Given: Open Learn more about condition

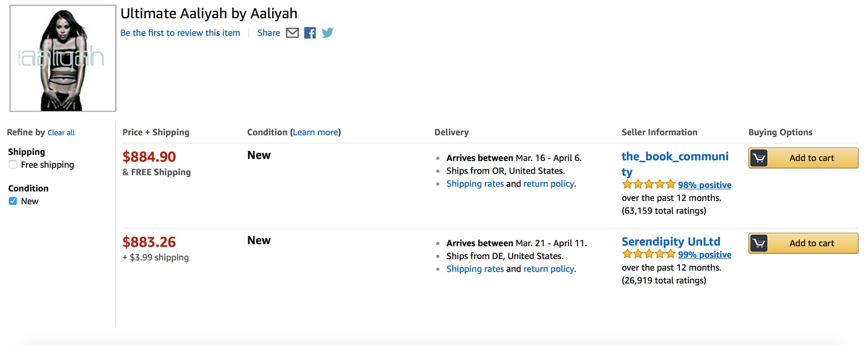Looking at the screenshot, I should click(316, 132).
